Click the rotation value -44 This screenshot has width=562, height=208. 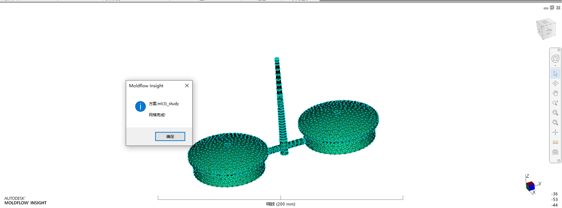[x=554, y=205]
